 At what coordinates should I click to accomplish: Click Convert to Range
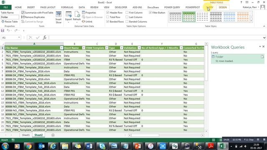pos(32,22)
